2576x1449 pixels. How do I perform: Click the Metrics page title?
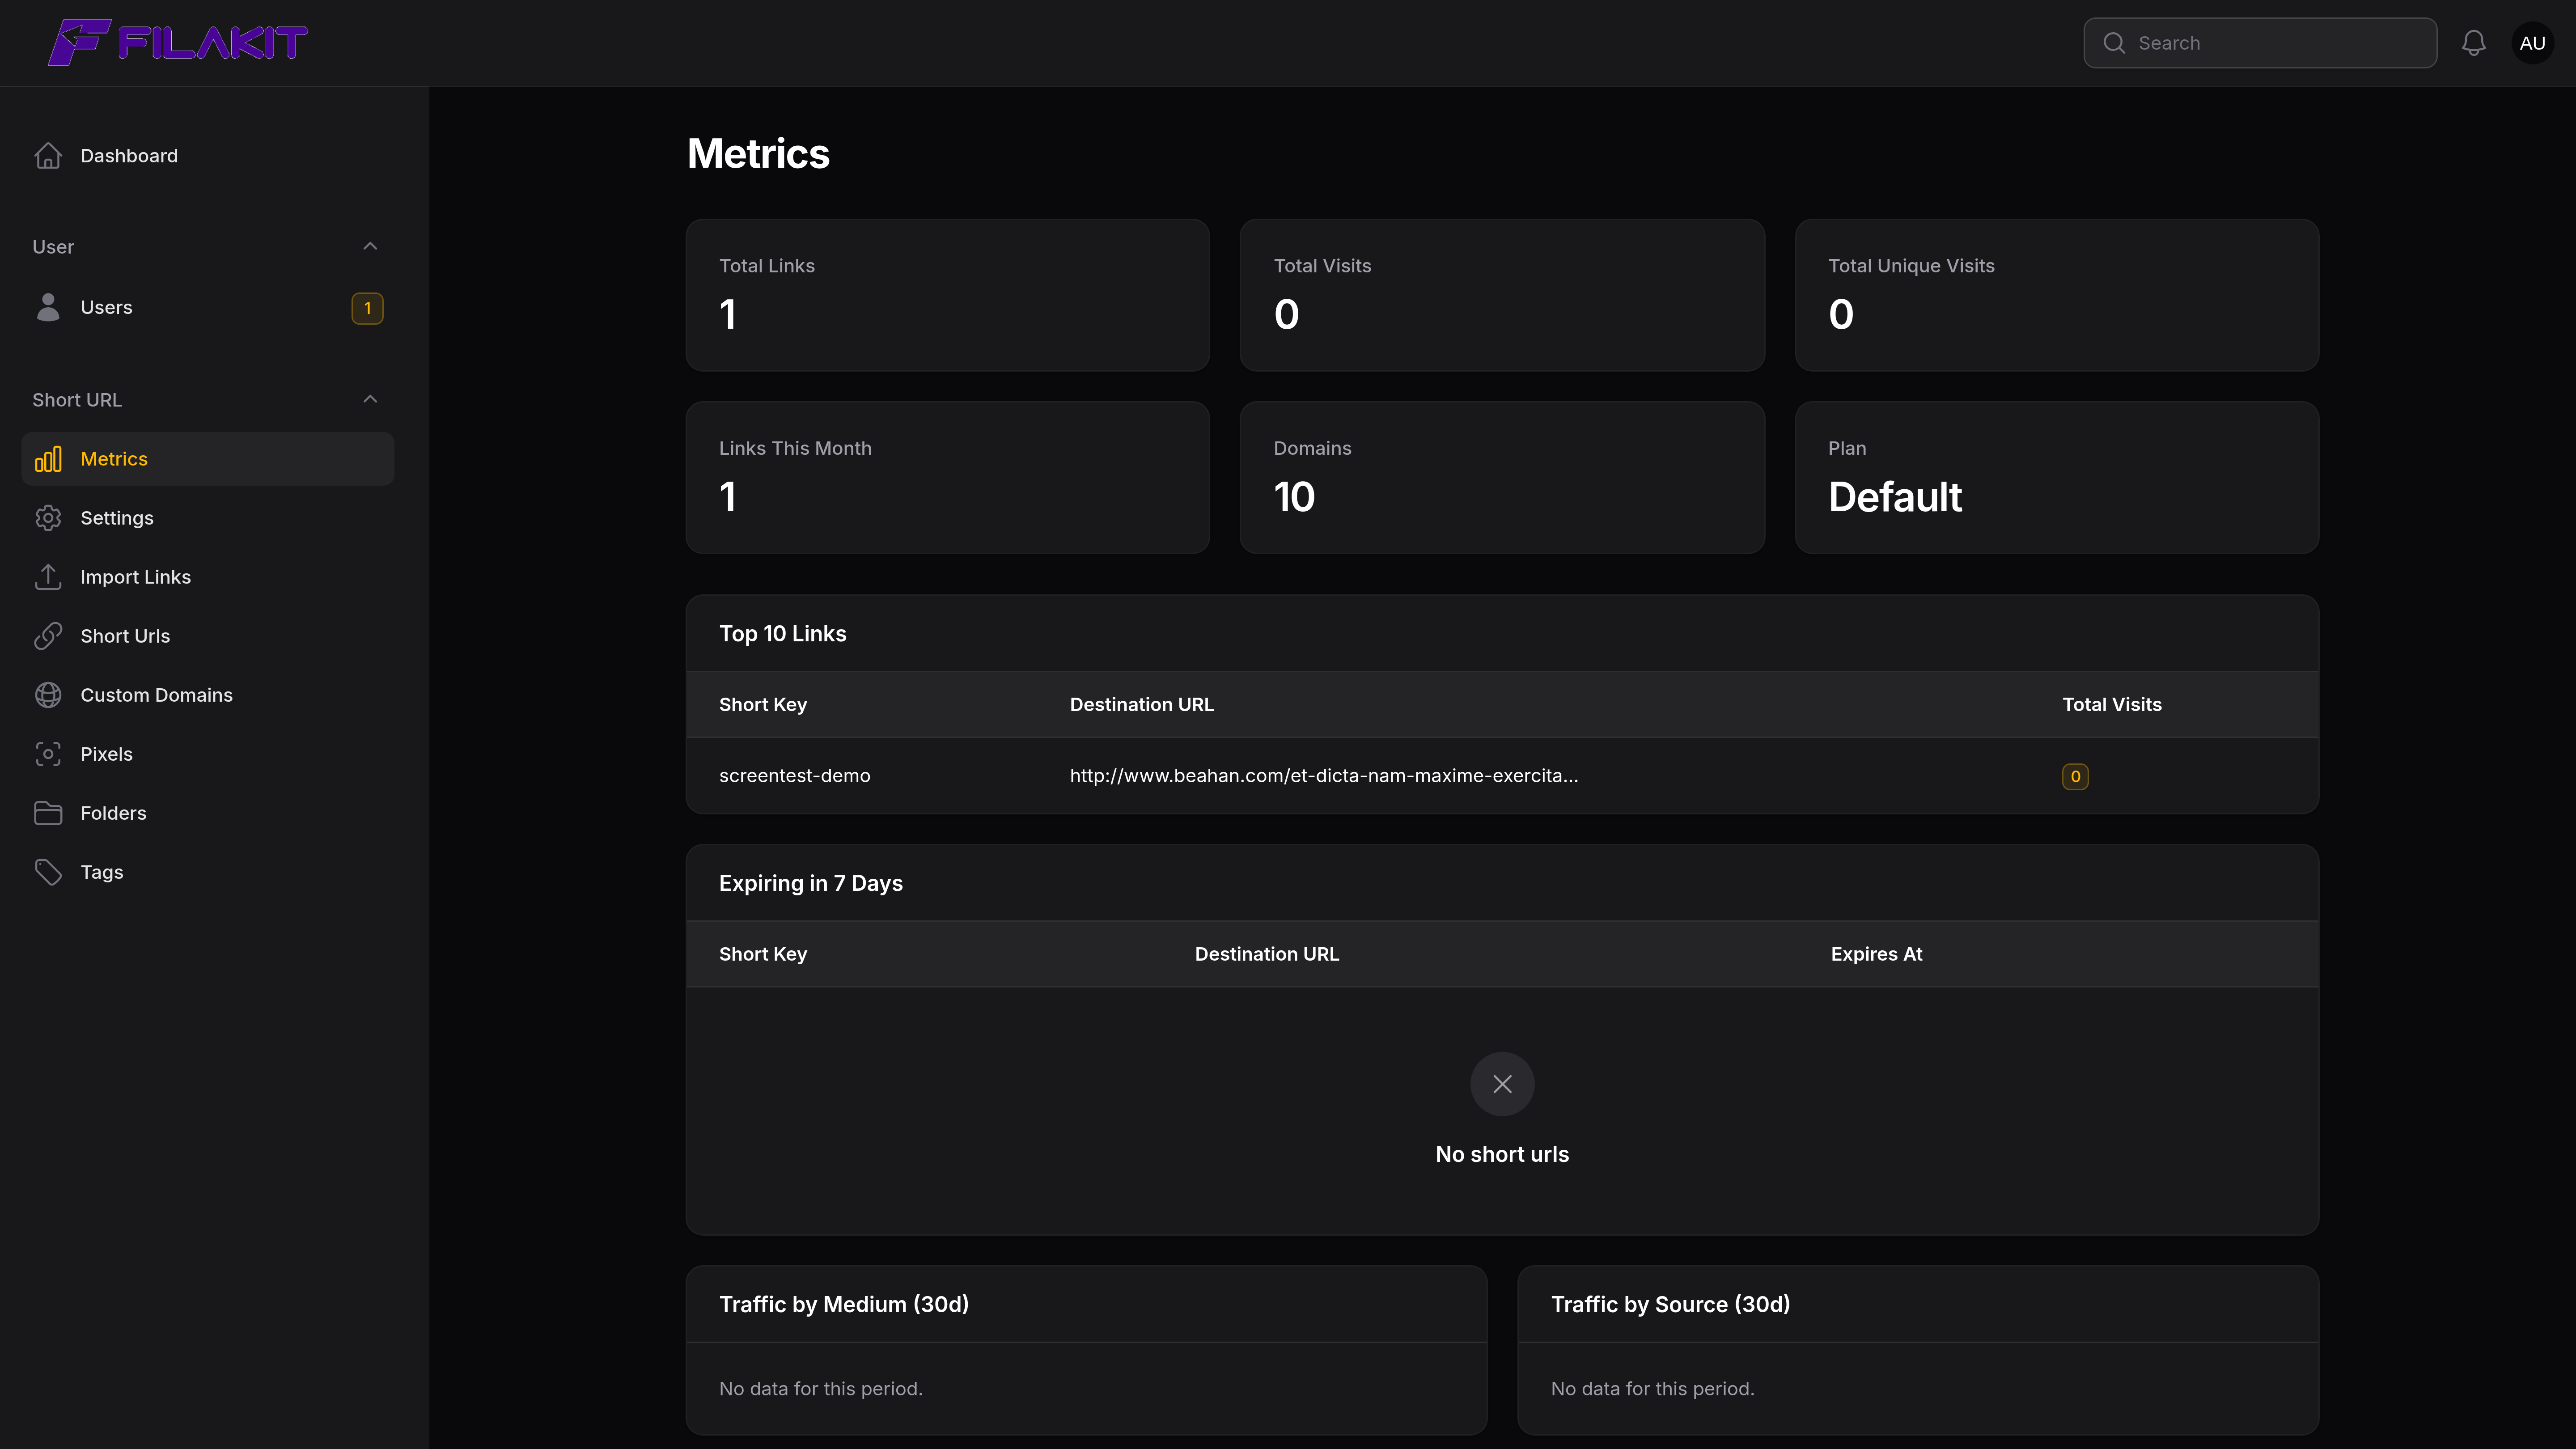pyautogui.click(x=758, y=154)
